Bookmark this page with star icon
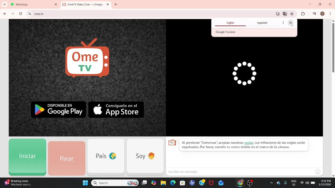This screenshot has width=335, height=188. [292, 14]
